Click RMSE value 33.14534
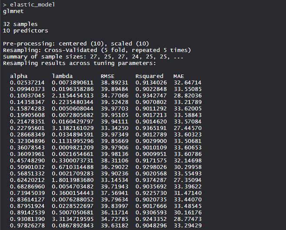Image resolution: width=286 pixels, height=230 pixels. 115,180
